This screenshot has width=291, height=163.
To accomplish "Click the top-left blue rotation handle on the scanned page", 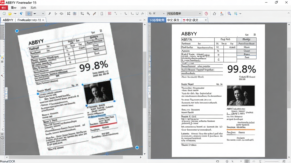I will (17, 31).
